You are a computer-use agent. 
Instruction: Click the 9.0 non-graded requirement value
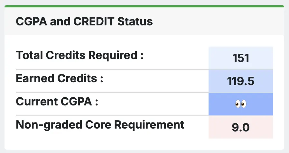(240, 127)
